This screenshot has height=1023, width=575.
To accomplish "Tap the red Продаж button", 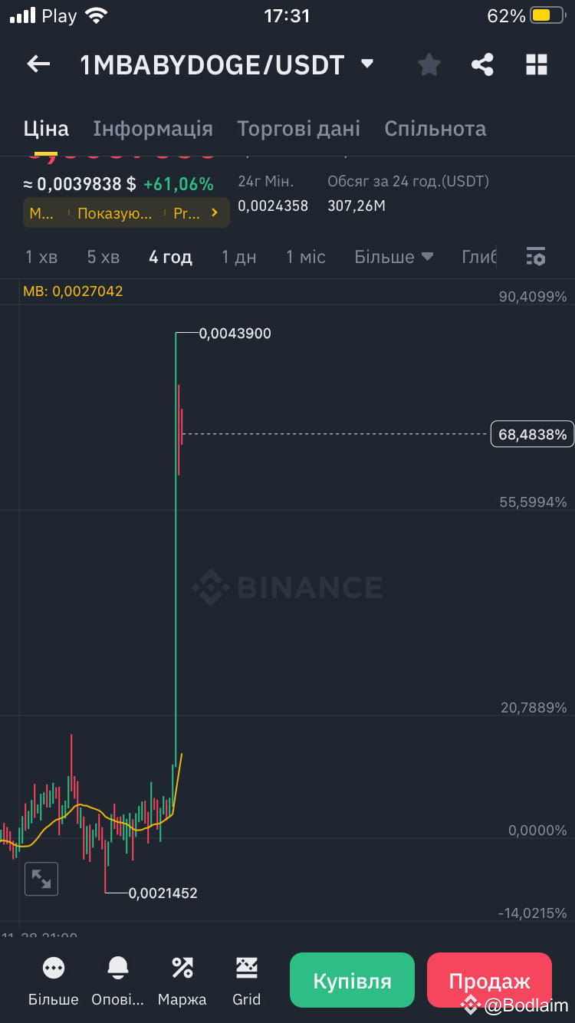I will coord(489,980).
